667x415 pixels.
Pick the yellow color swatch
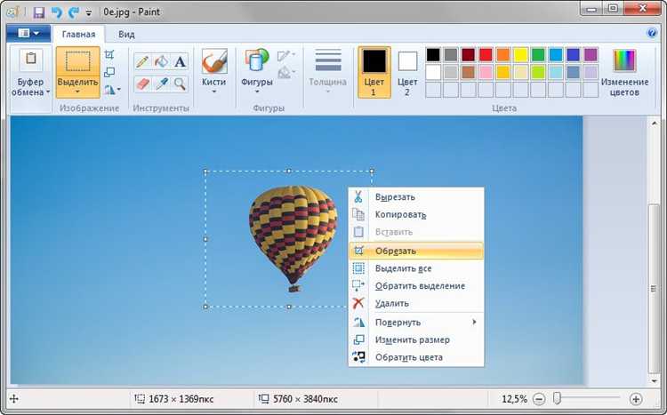(520, 55)
